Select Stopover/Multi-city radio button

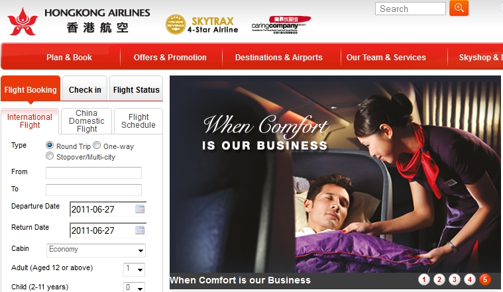pos(50,156)
